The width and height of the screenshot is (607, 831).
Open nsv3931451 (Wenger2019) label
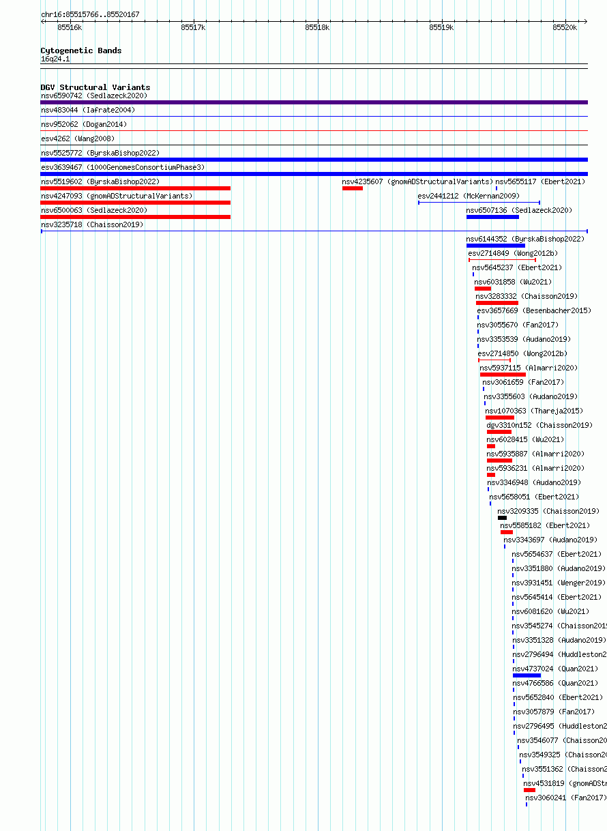559,583
